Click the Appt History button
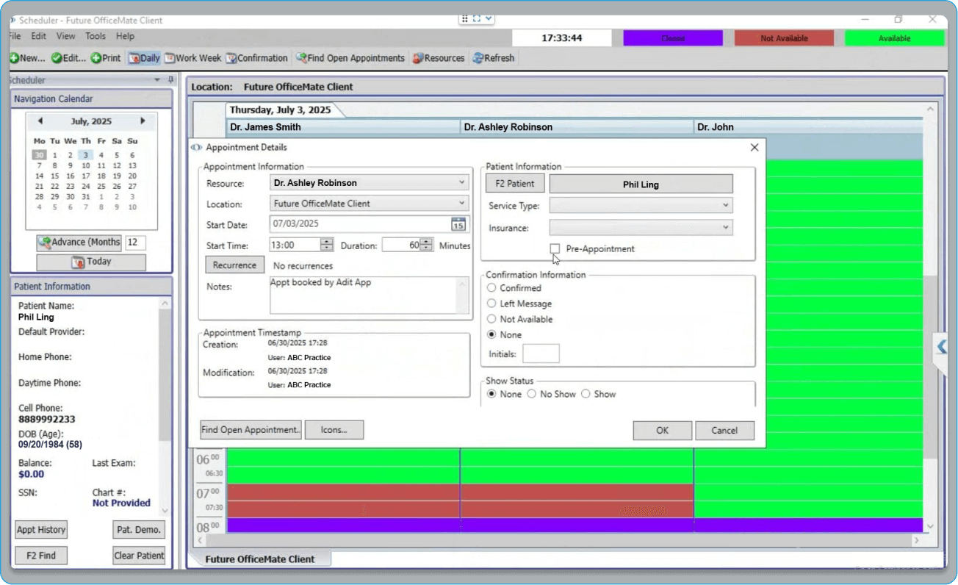958x585 pixels. (41, 530)
